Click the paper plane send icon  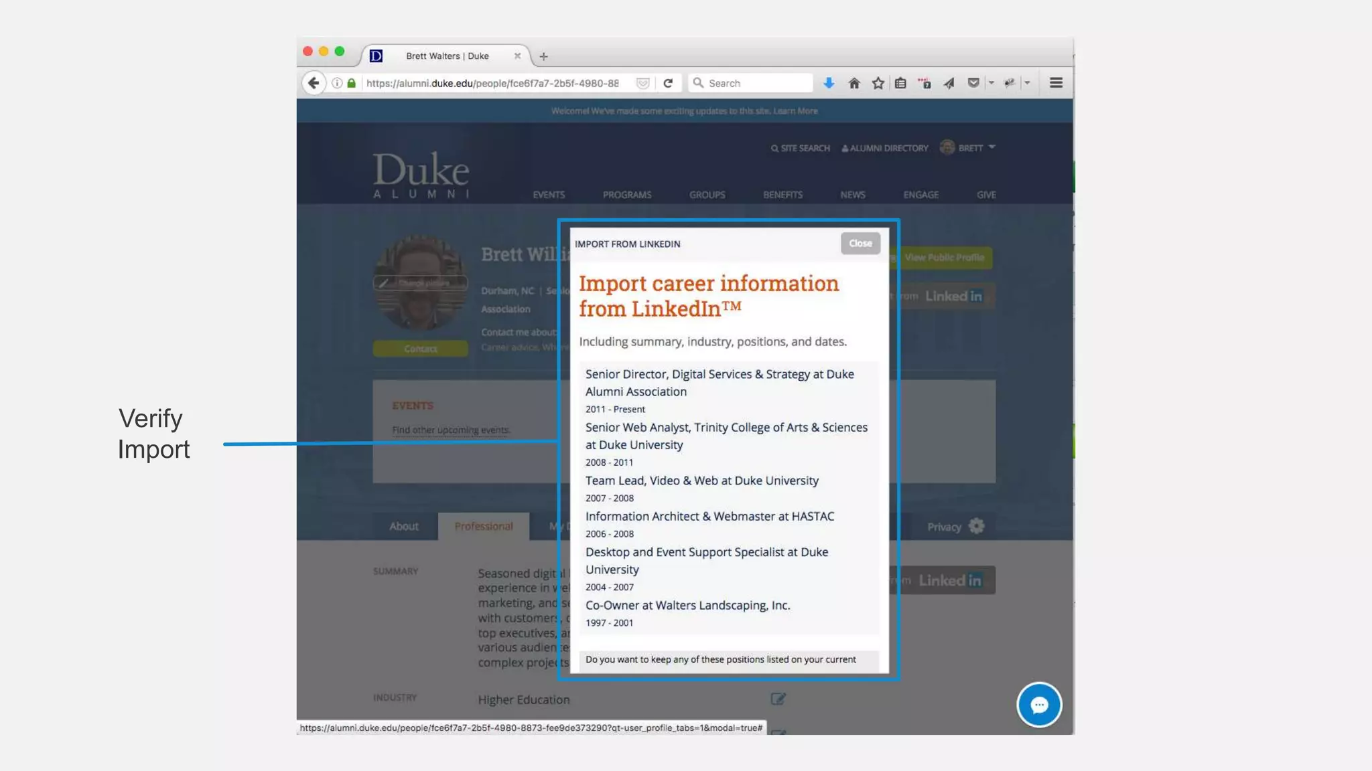tap(949, 83)
